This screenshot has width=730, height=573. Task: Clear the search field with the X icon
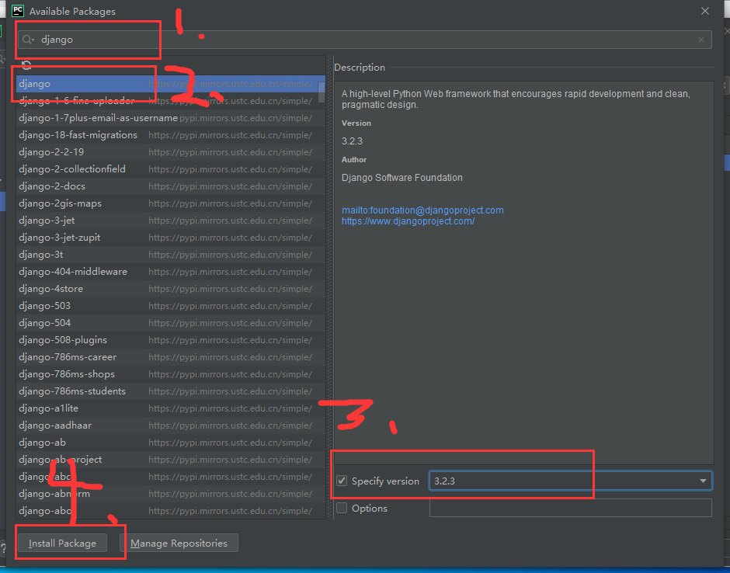(701, 40)
